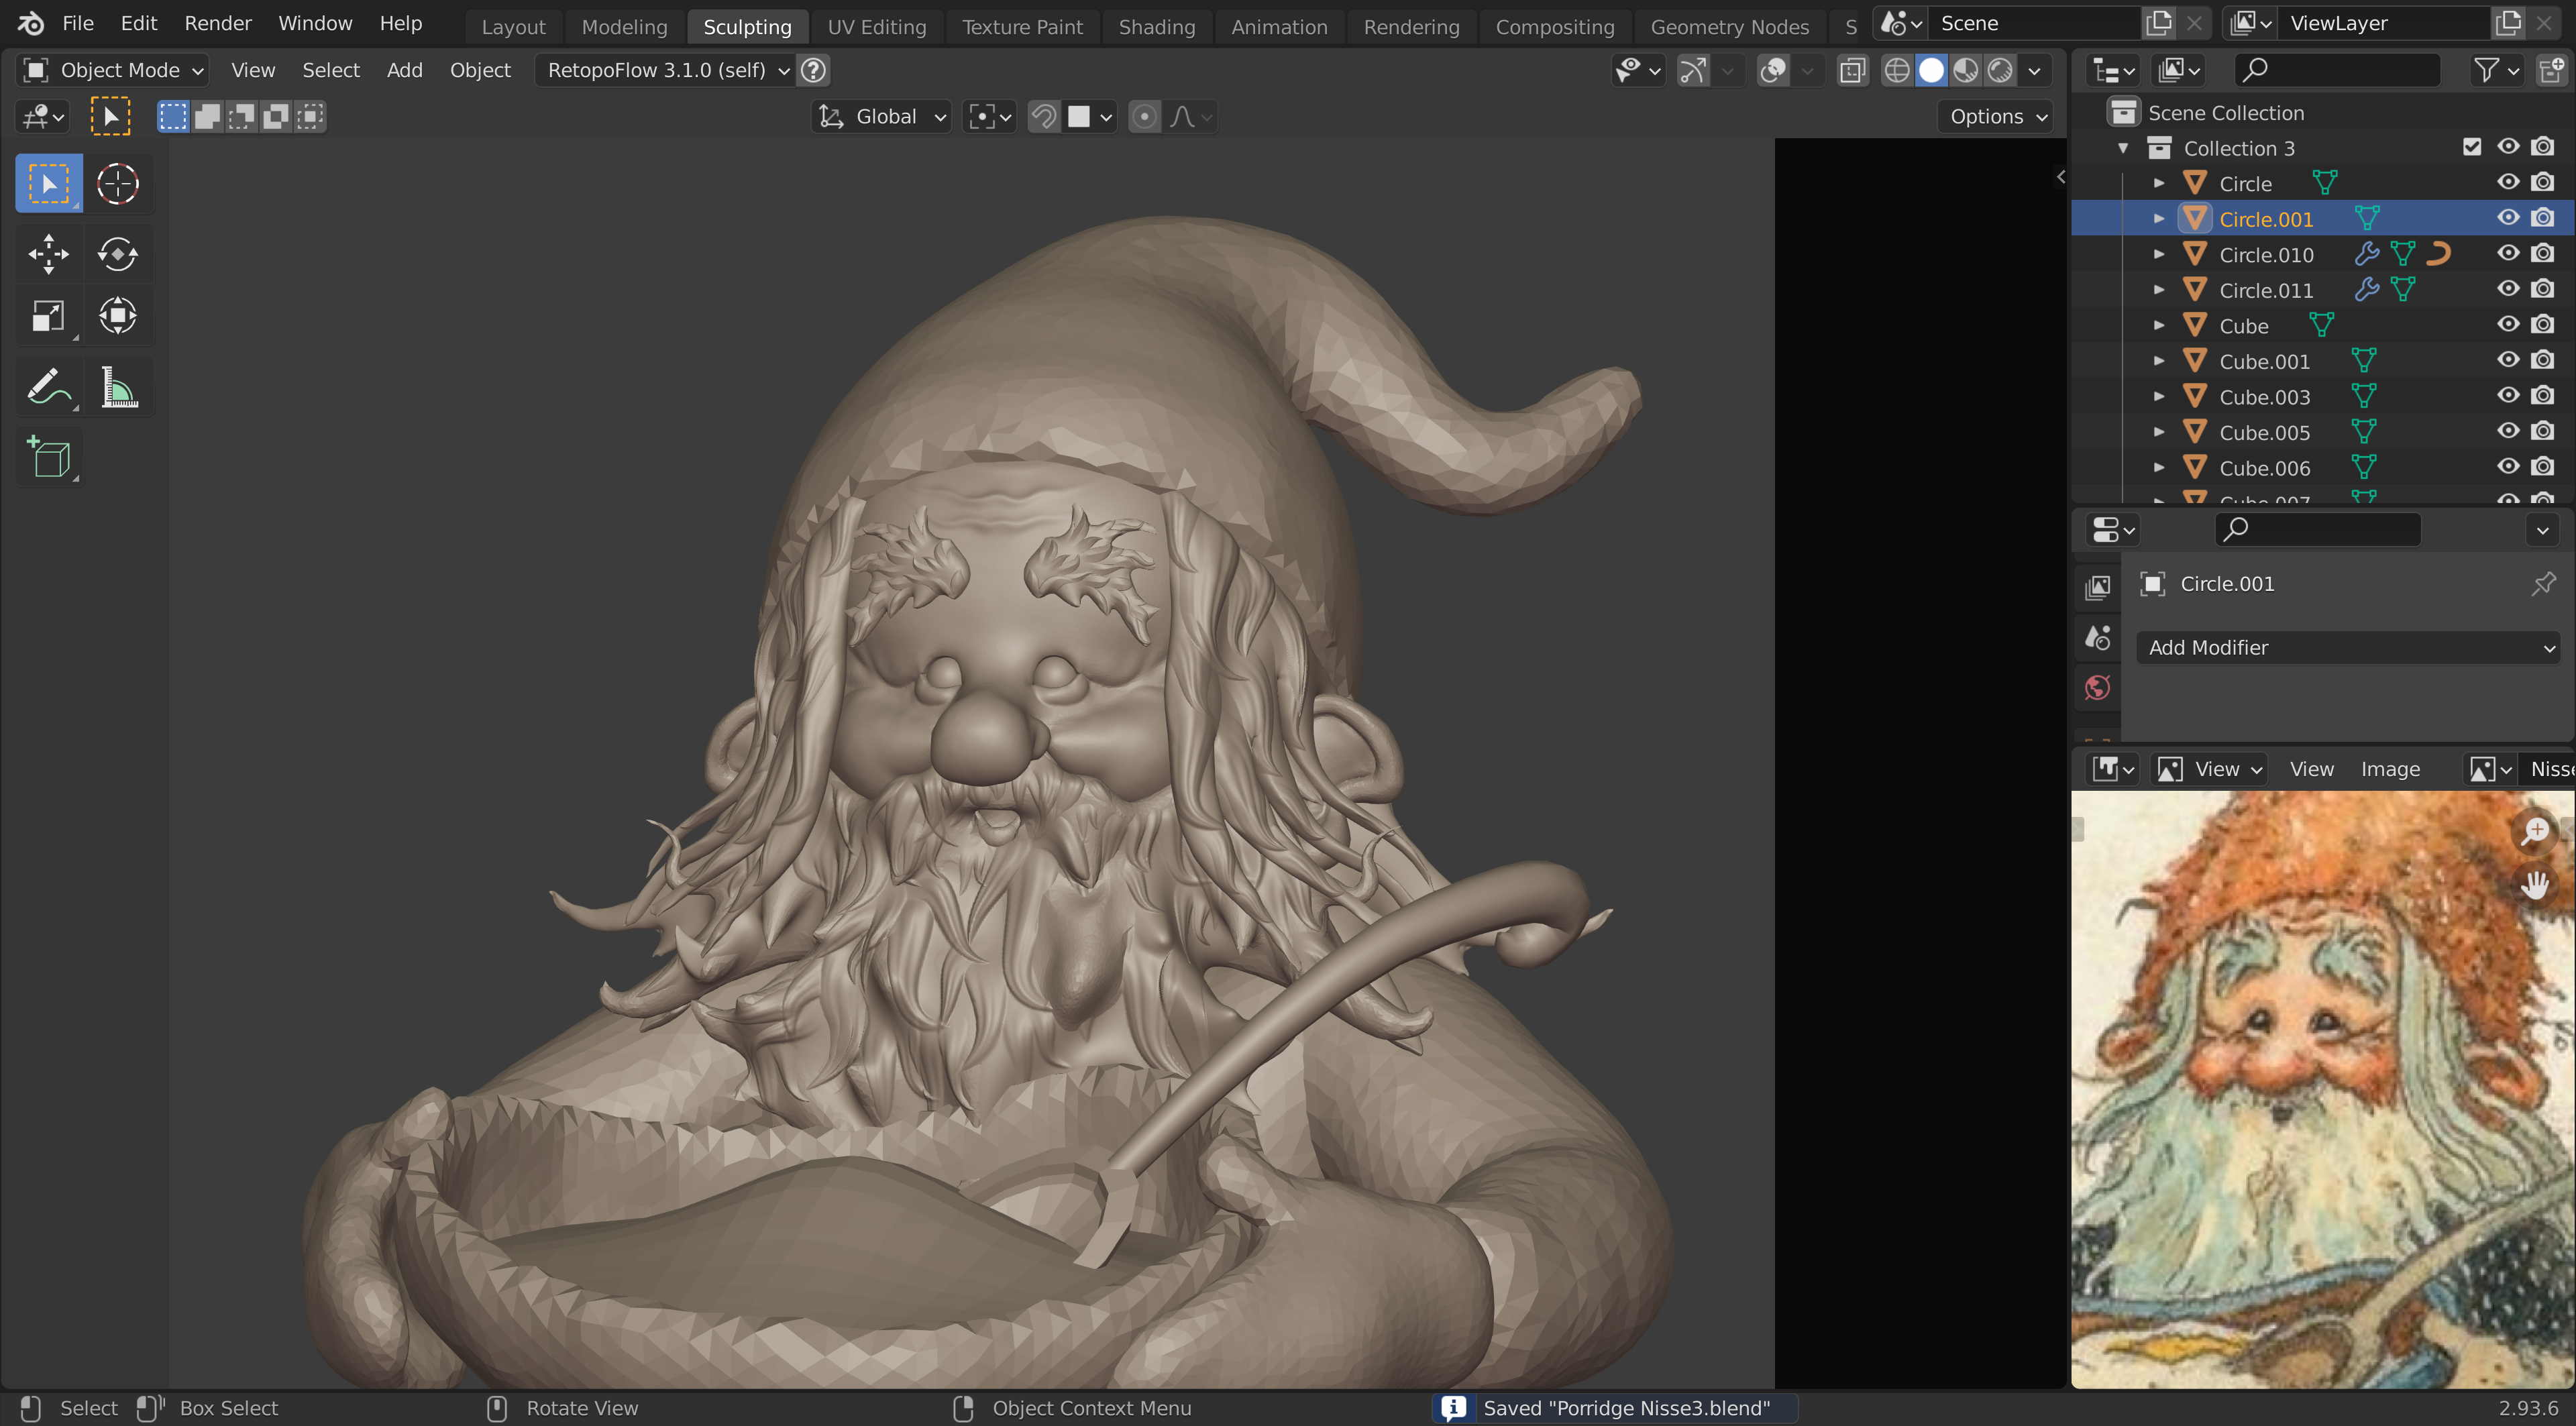The height and width of the screenshot is (1426, 2576).
Task: Activate the Move tool
Action: [x=48, y=254]
